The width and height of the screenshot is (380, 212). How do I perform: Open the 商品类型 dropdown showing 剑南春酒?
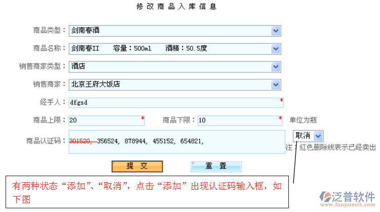175,31
